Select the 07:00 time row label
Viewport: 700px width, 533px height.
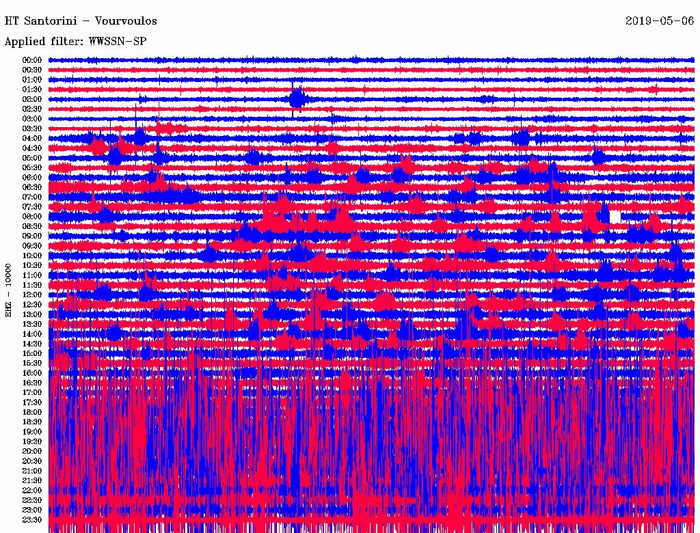pos(32,197)
